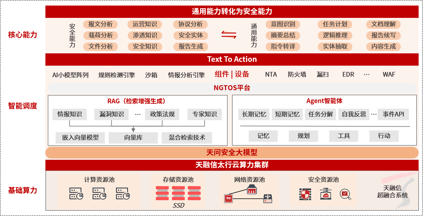
Task: Click the 长期记忆 box in Agent智能体
Action: (x=254, y=114)
